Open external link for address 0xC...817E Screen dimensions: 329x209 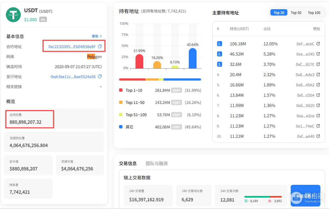pos(318,64)
